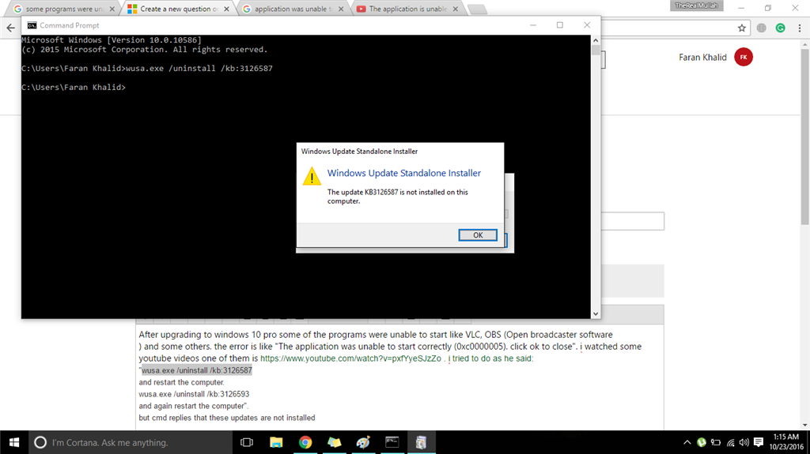
Task: Show hidden system tray icons
Action: [x=687, y=443]
